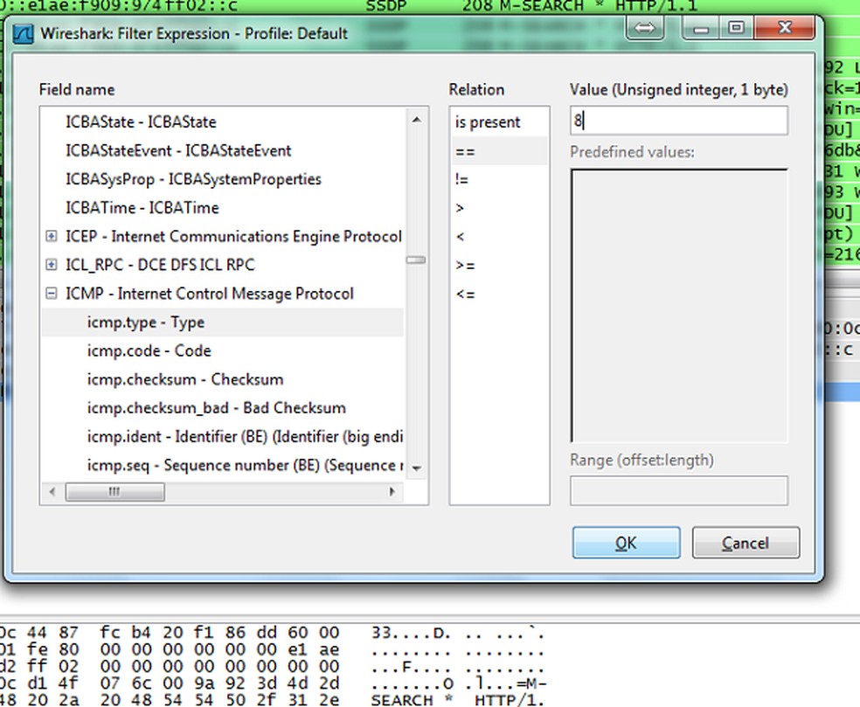Choose the '==' relation
This screenshot has height=707, width=860.
click(x=499, y=151)
